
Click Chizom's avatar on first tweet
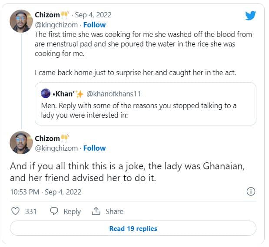[x=21, y=21]
